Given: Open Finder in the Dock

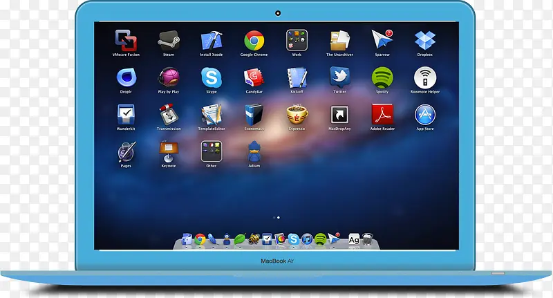Looking at the screenshot, I should tap(187, 239).
